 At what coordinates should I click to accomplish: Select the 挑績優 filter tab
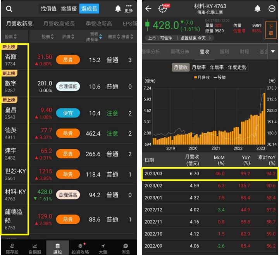pyautogui.click(x=69, y=8)
